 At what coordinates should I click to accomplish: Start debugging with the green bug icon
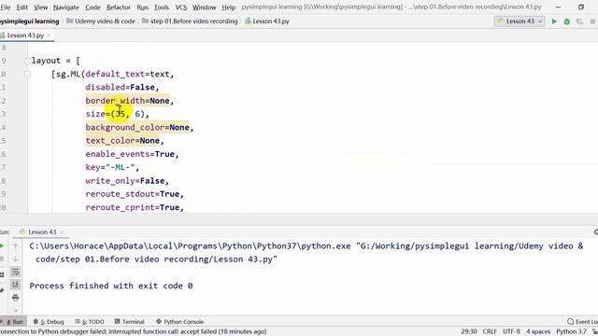[x=567, y=21]
